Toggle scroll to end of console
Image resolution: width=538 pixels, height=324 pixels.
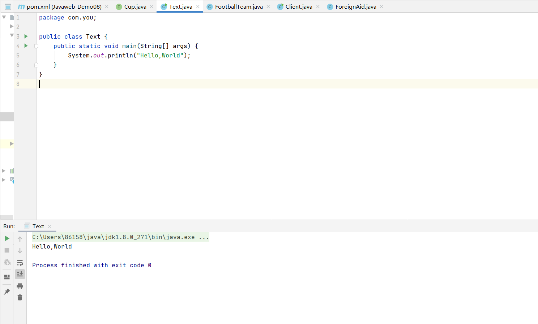[x=20, y=274]
